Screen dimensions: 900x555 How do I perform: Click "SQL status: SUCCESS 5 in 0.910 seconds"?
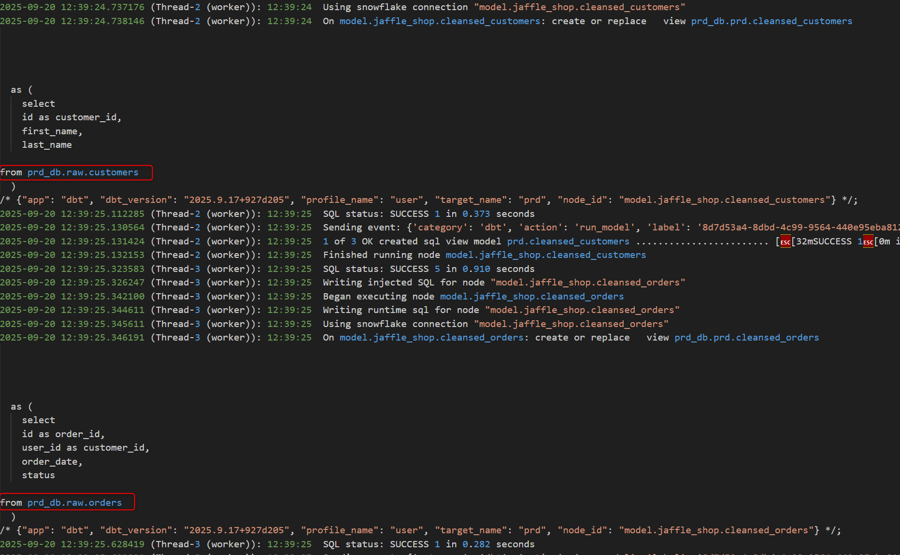pos(429,269)
